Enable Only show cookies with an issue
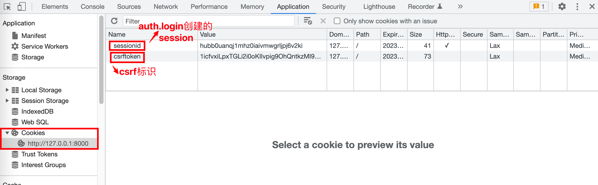This screenshot has height=185, width=598. pos(337,21)
